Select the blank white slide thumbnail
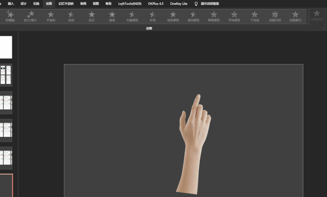This screenshot has width=327, height=197. pyautogui.click(x=6, y=47)
